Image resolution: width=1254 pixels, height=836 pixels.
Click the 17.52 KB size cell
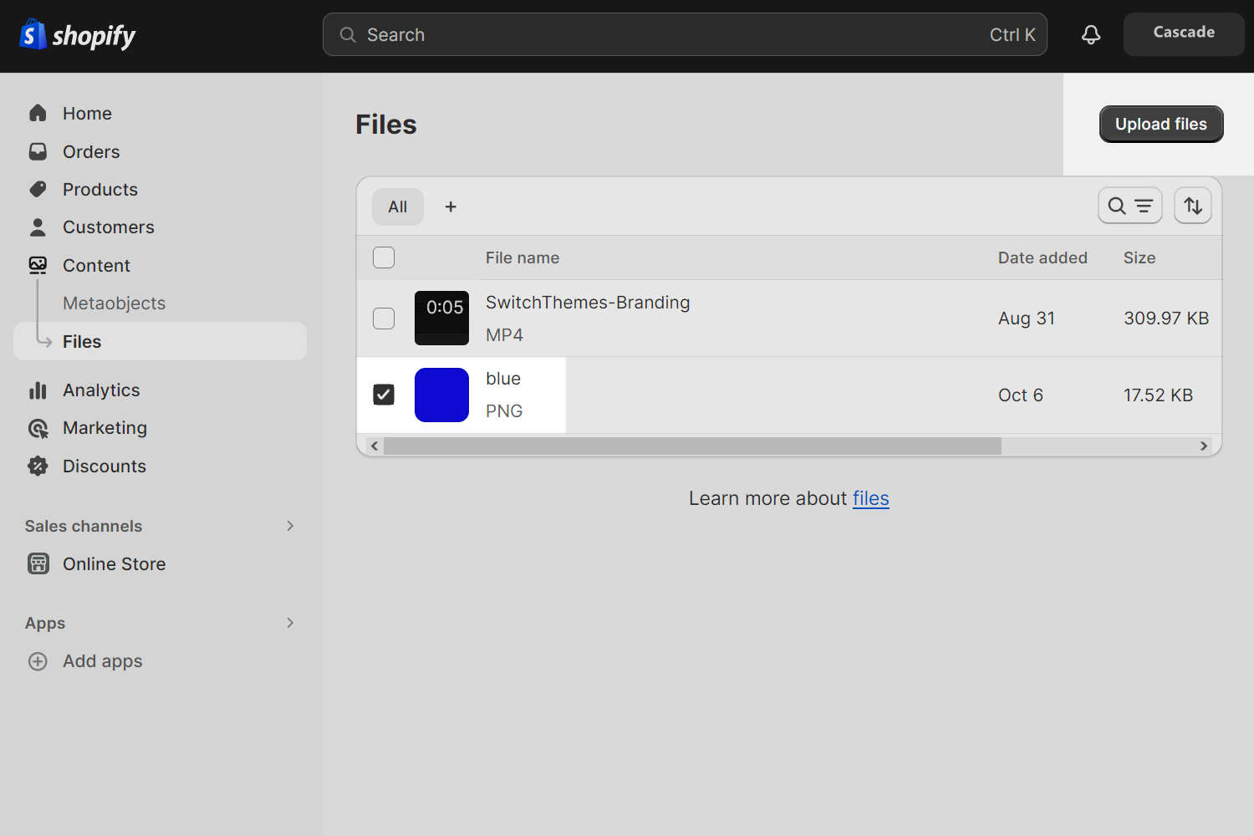1158,395
